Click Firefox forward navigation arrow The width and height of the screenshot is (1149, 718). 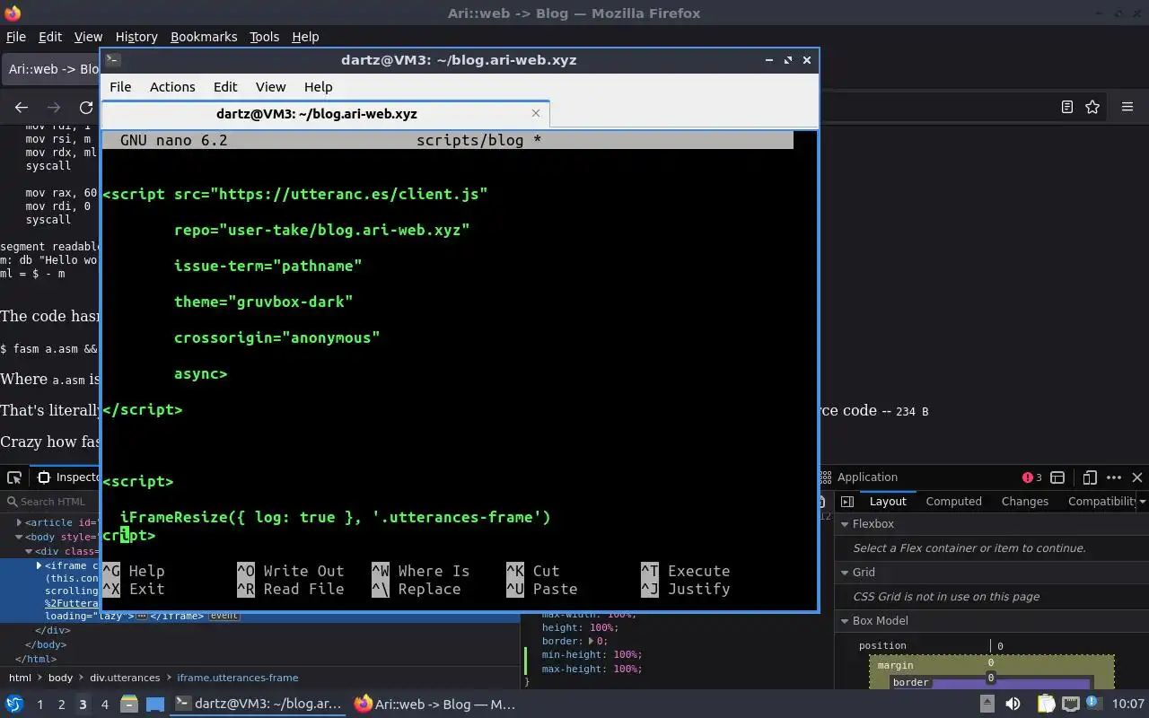[x=54, y=107]
